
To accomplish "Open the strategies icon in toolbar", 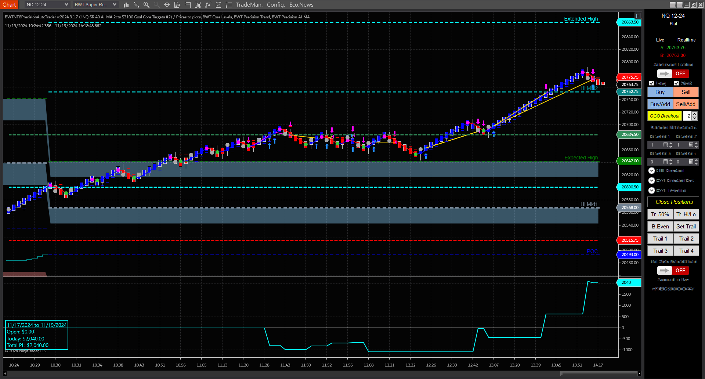I will click(218, 5).
